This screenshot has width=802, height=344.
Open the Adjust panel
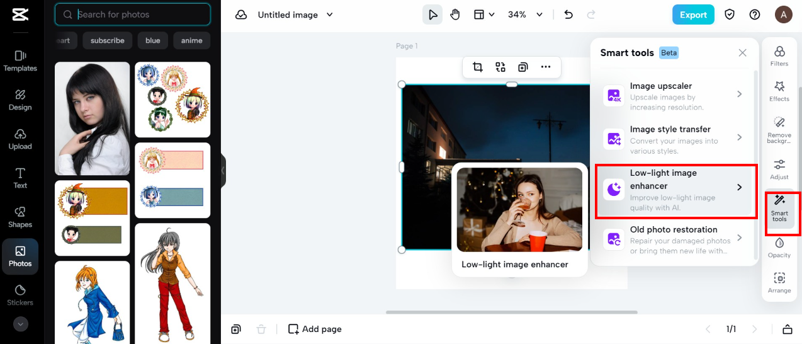779,170
